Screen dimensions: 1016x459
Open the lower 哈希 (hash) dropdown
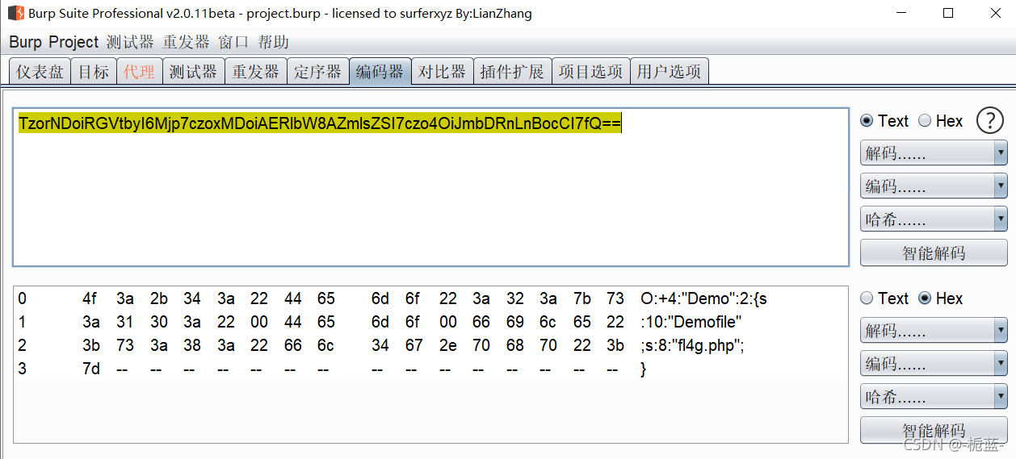[x=934, y=396]
